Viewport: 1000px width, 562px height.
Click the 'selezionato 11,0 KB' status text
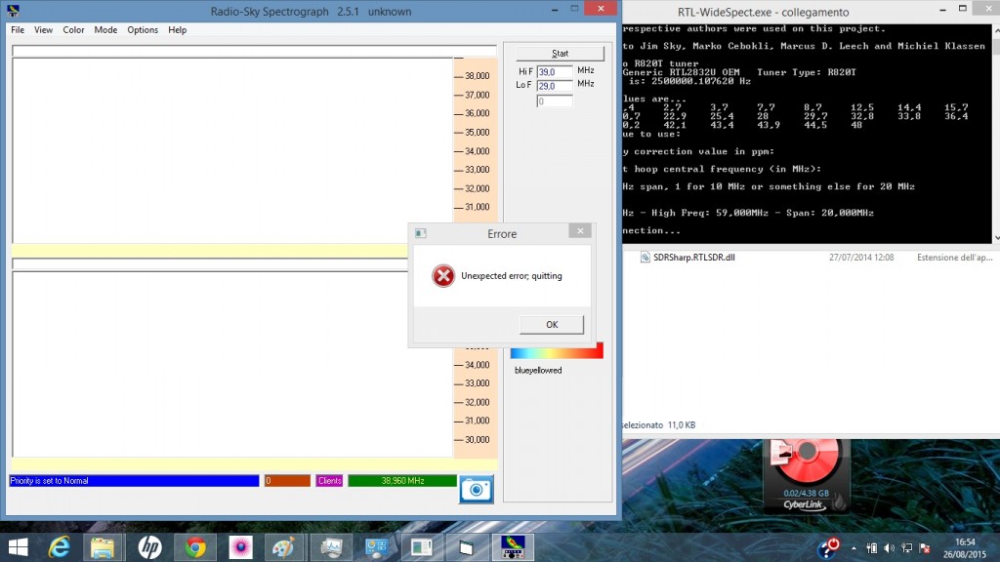coord(659,425)
